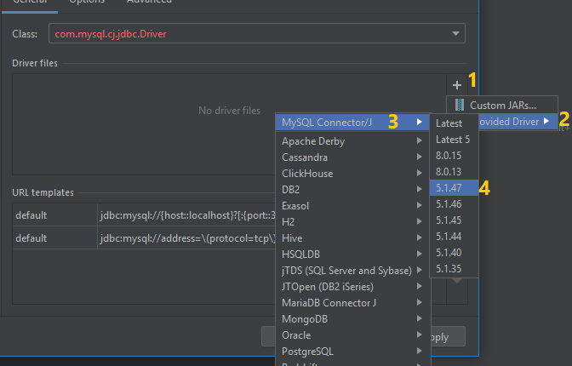The width and height of the screenshot is (572, 366).
Task: Open DB2 driver submenu
Action: pyautogui.click(x=352, y=190)
